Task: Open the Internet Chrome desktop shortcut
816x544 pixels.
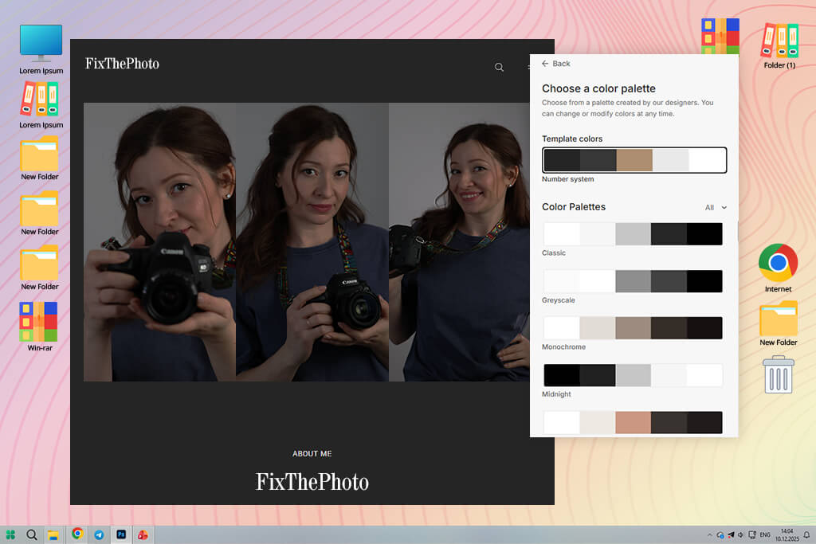Action: point(778,264)
